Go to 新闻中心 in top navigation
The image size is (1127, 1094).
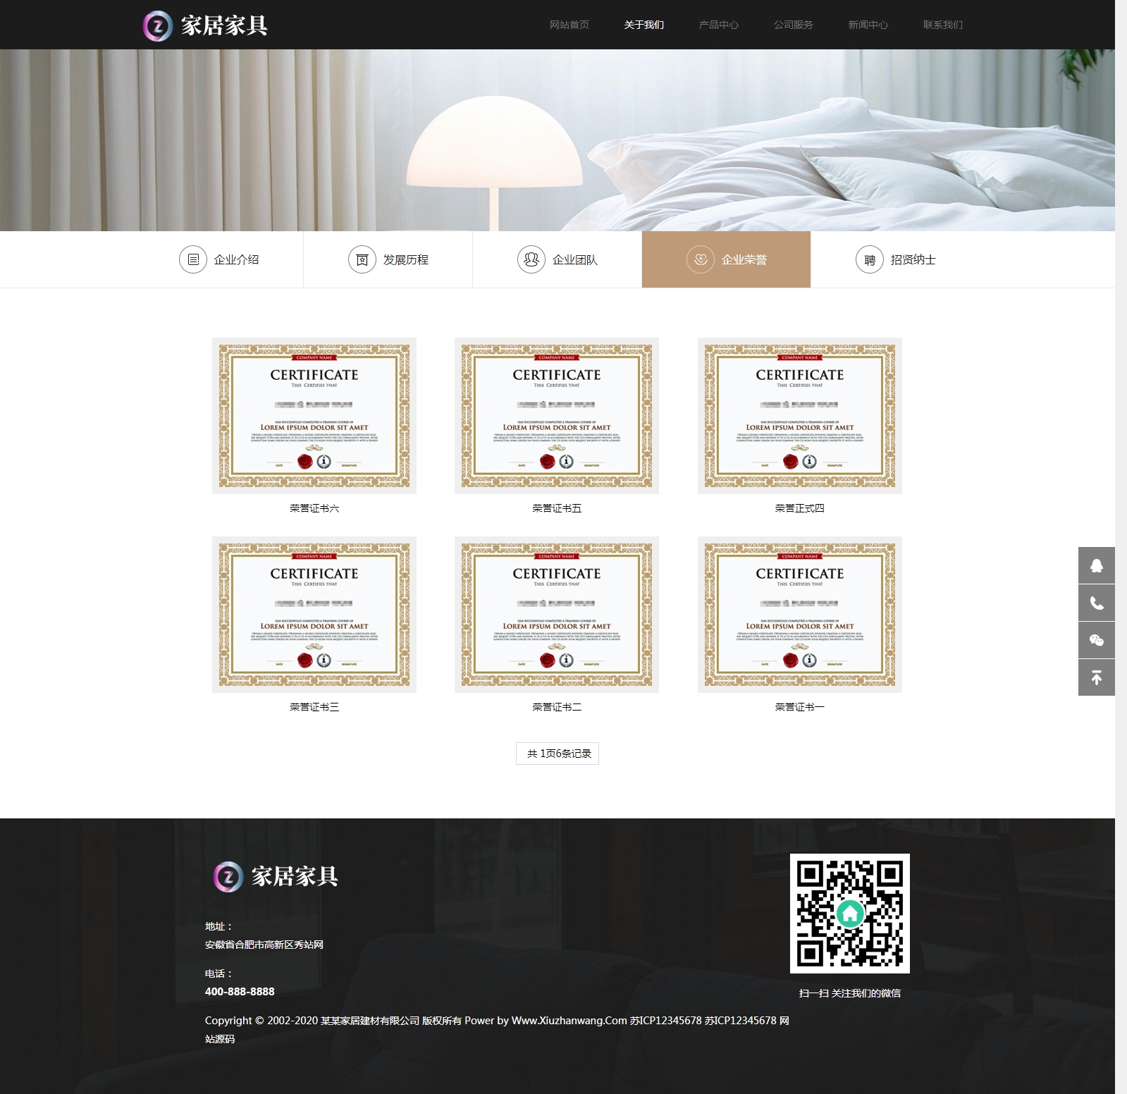pyautogui.click(x=868, y=25)
